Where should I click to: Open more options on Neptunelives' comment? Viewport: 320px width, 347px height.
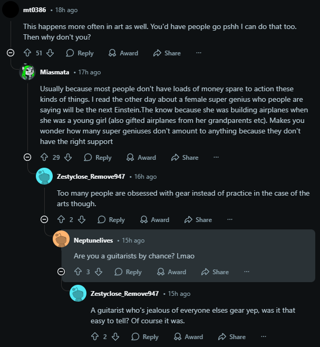click(x=246, y=272)
